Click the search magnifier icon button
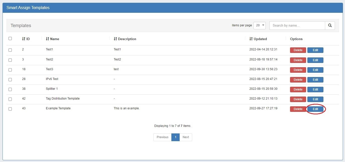 (x=330, y=25)
